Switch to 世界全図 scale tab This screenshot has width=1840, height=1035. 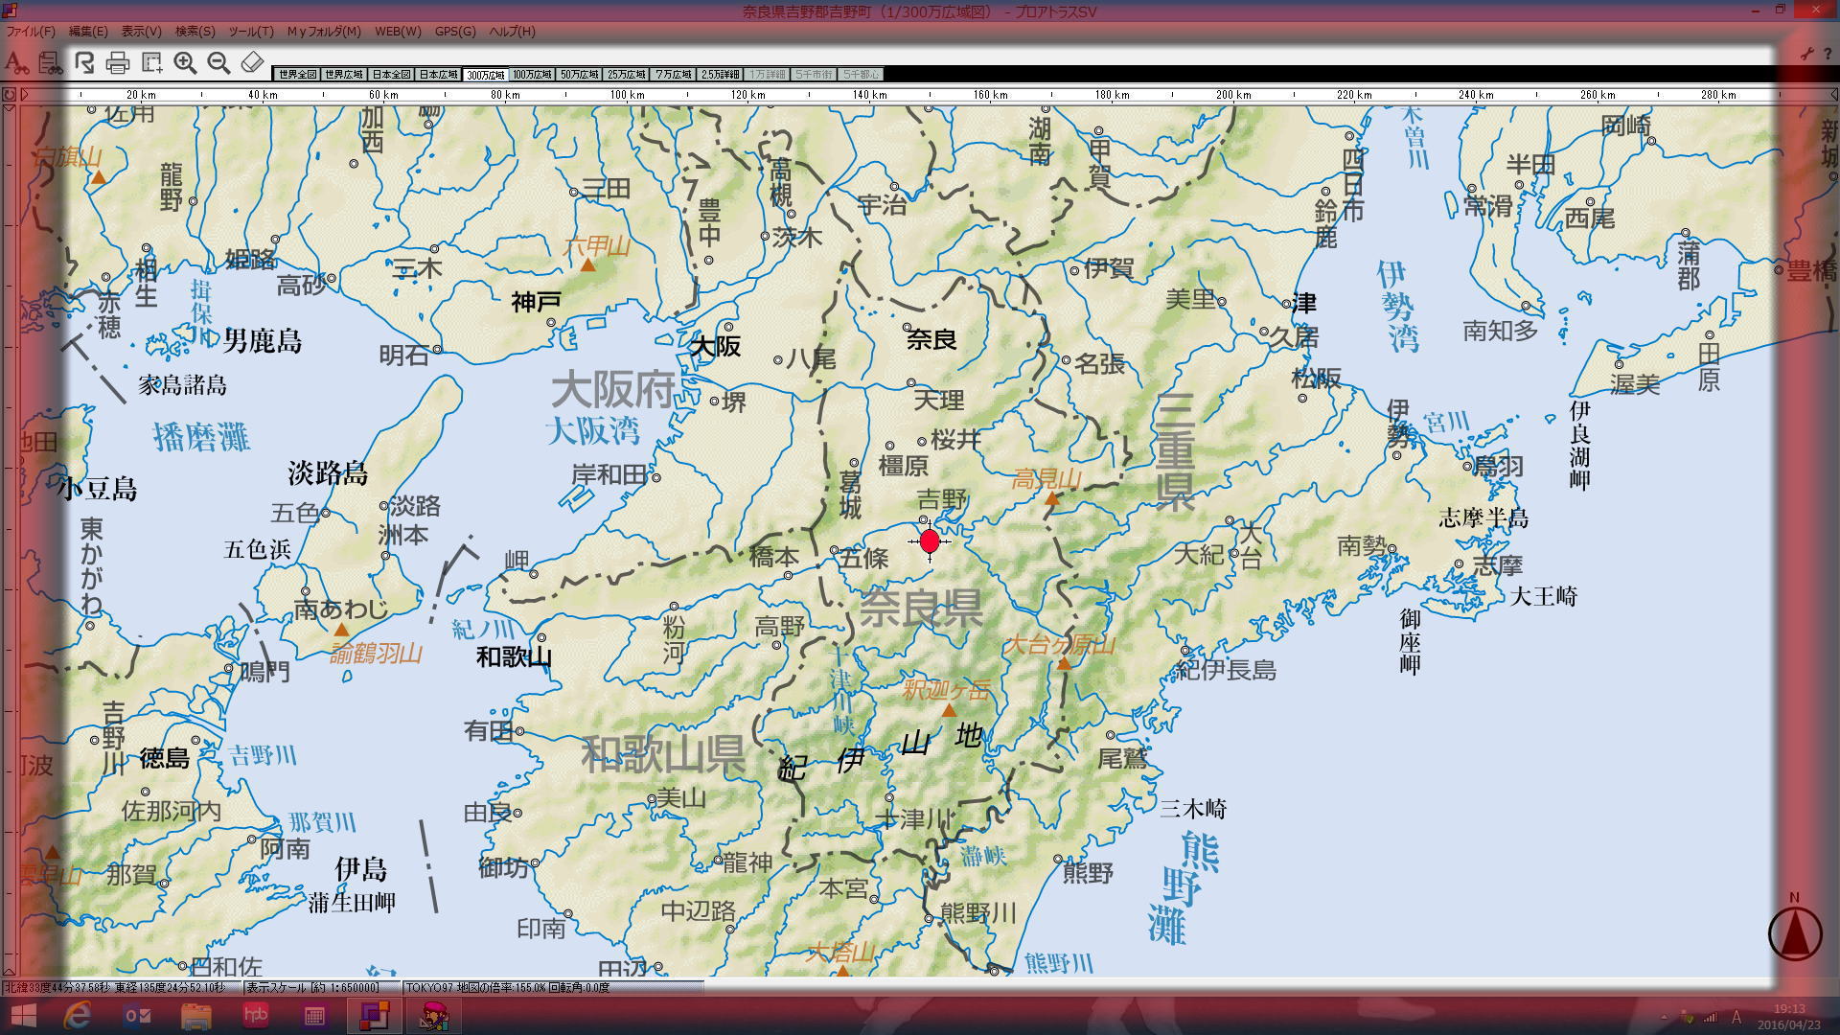click(297, 75)
